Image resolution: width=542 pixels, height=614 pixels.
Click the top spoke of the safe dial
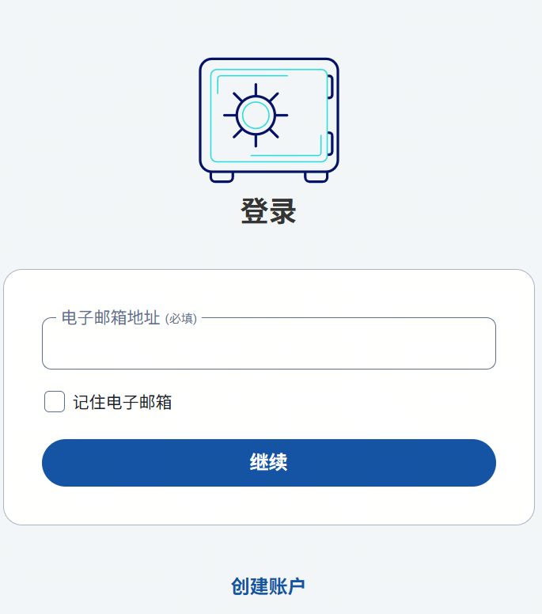pyautogui.click(x=256, y=89)
